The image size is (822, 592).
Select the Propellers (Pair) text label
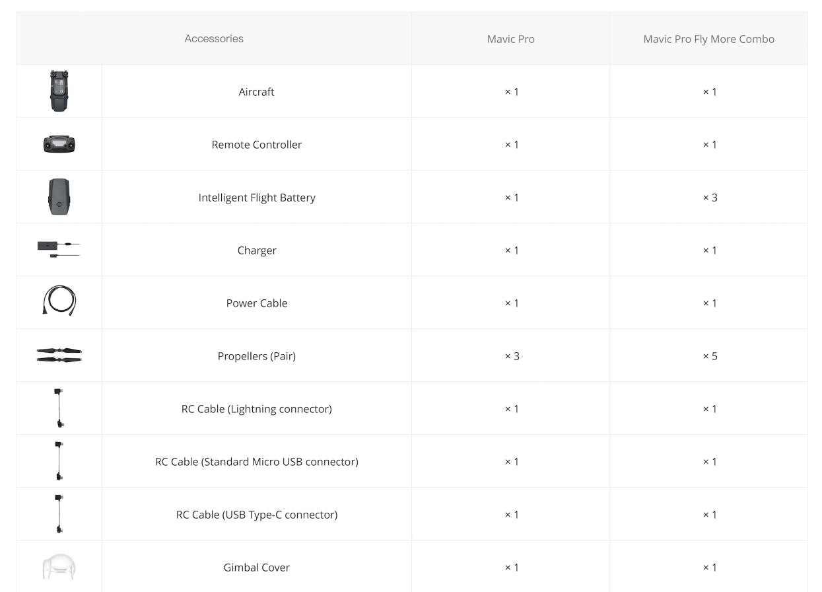(x=257, y=356)
